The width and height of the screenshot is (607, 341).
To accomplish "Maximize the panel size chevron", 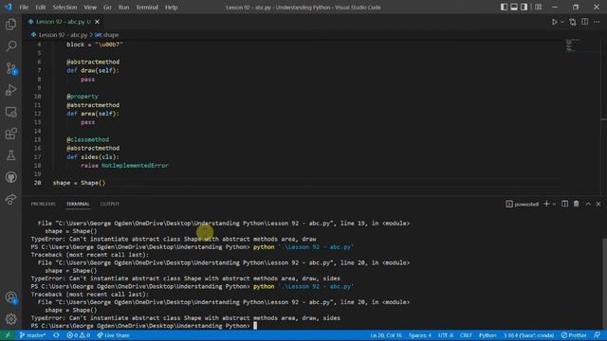I will (x=588, y=204).
